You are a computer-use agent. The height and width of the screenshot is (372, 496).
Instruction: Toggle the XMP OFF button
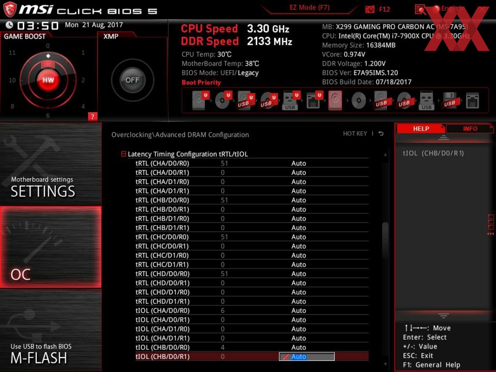click(132, 80)
